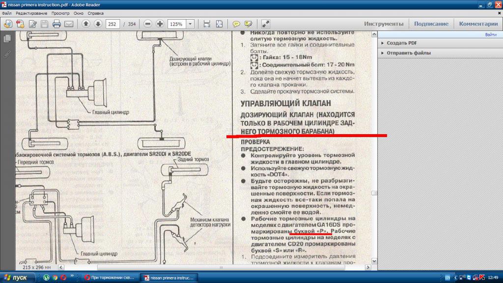Open the zoom level dropdown arrow

[190, 24]
